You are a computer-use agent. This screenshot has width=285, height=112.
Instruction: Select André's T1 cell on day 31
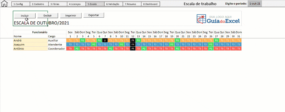(239, 40)
